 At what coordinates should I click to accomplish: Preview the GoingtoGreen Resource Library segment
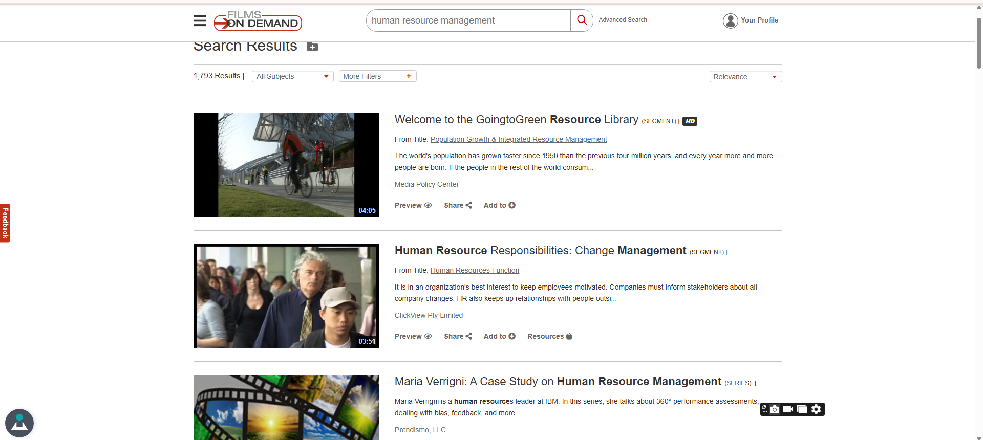tap(413, 205)
